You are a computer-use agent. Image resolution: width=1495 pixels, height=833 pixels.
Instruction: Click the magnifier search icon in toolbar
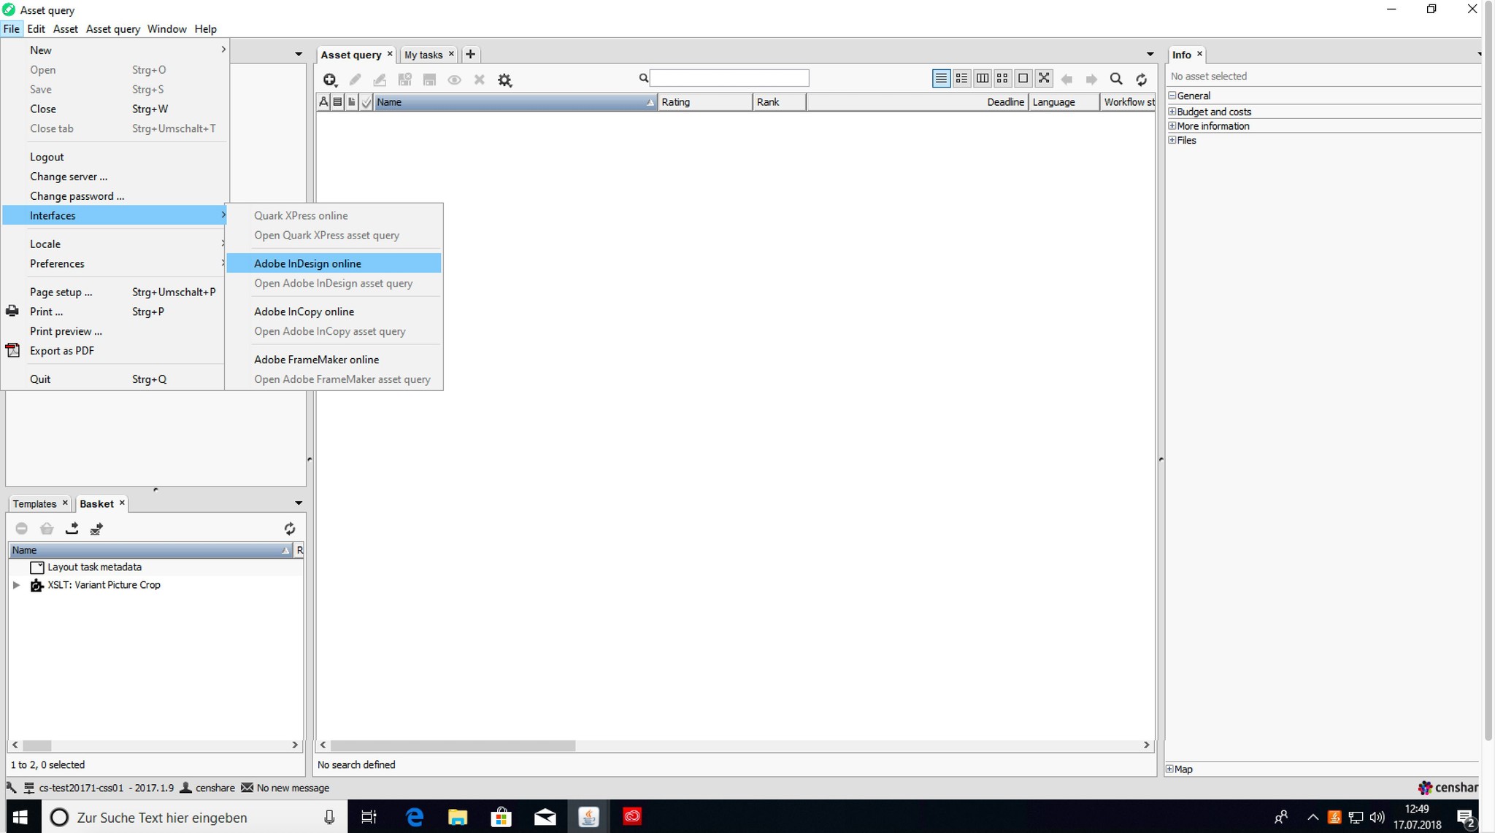pos(1115,79)
